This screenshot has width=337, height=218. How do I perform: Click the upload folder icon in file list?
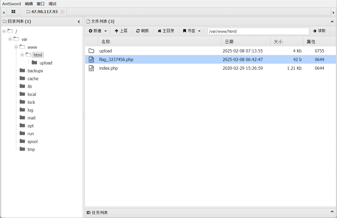point(91,51)
